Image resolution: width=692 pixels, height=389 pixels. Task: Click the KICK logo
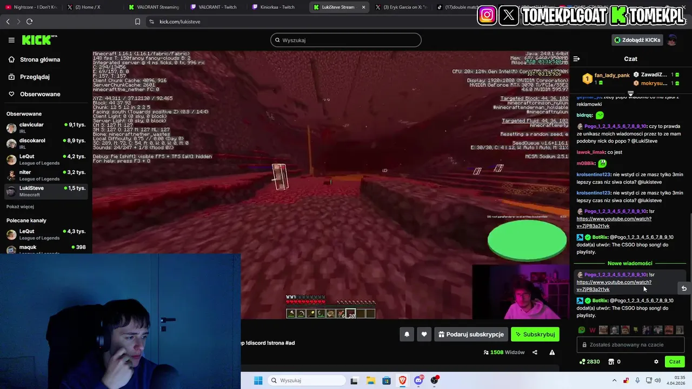coord(39,40)
